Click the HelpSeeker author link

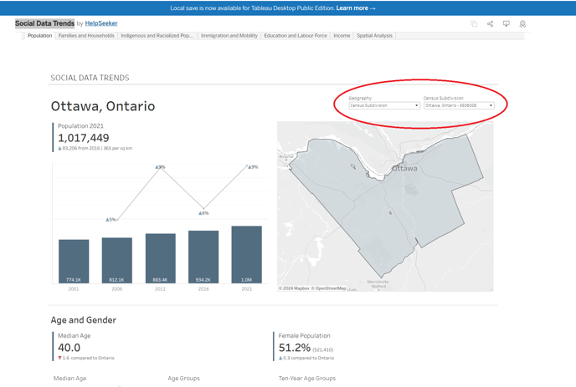click(x=101, y=23)
